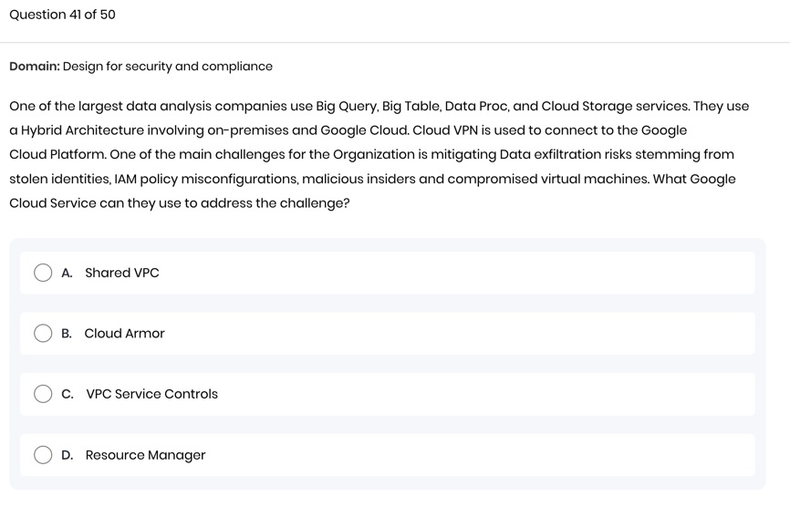Image resolution: width=790 pixels, height=507 pixels.
Task: Choose radio button beside Cloud Armor
Action: [43, 333]
